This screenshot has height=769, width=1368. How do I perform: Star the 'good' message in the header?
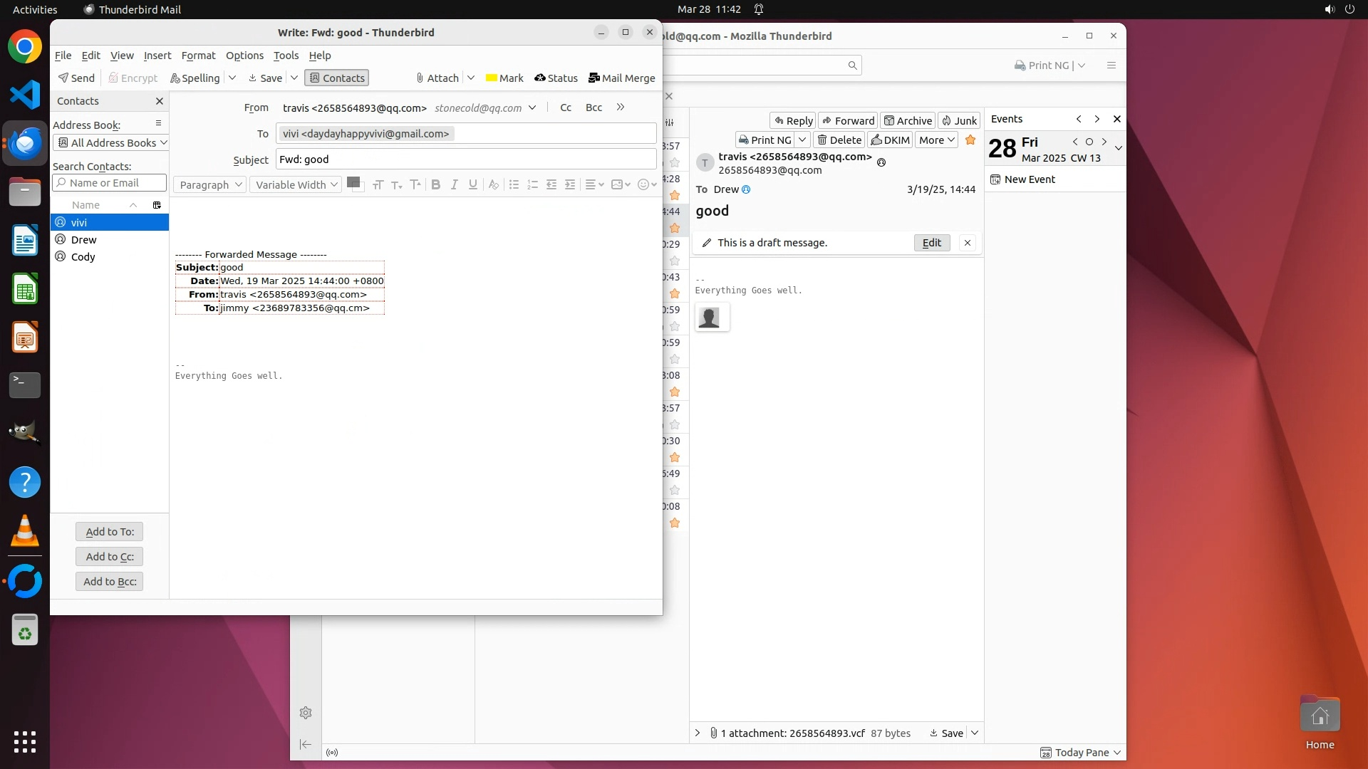970,140
